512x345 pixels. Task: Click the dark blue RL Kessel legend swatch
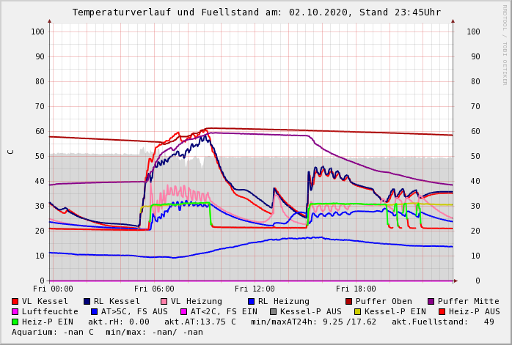(87, 301)
